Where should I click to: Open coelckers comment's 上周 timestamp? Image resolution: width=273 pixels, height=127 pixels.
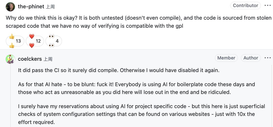48,59
